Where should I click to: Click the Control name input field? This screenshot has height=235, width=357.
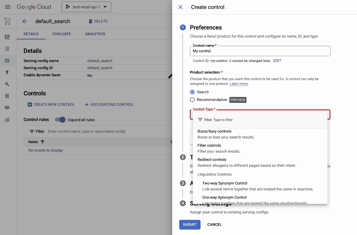tap(260, 51)
